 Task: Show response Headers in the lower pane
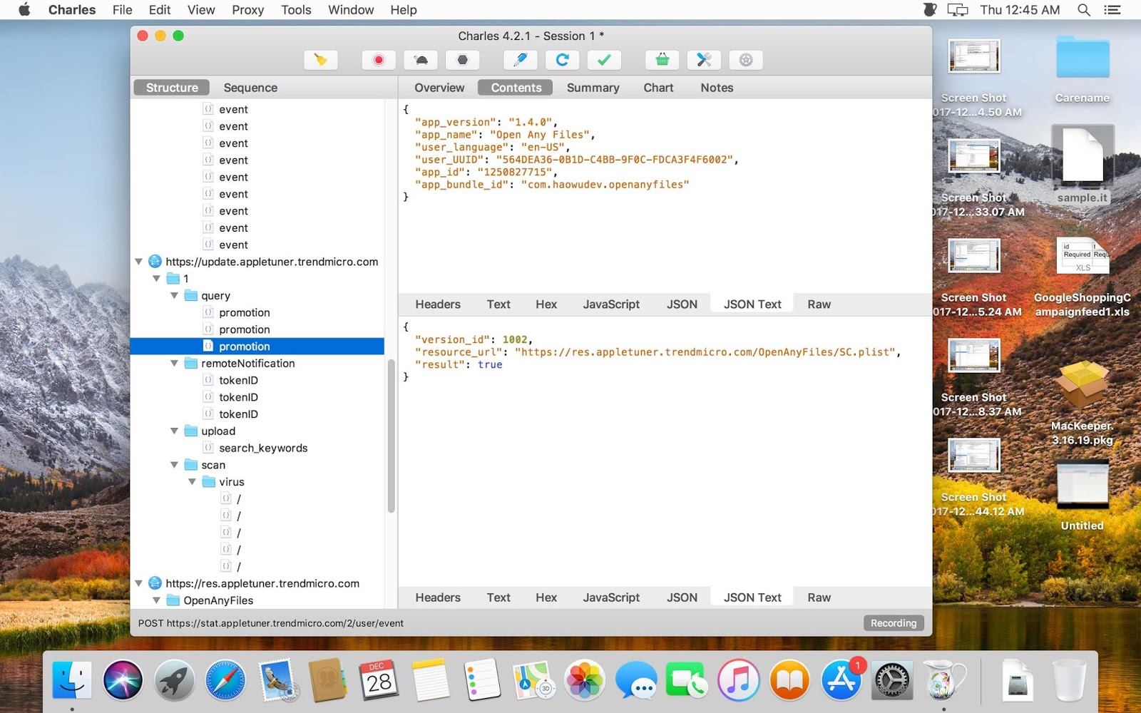(438, 597)
